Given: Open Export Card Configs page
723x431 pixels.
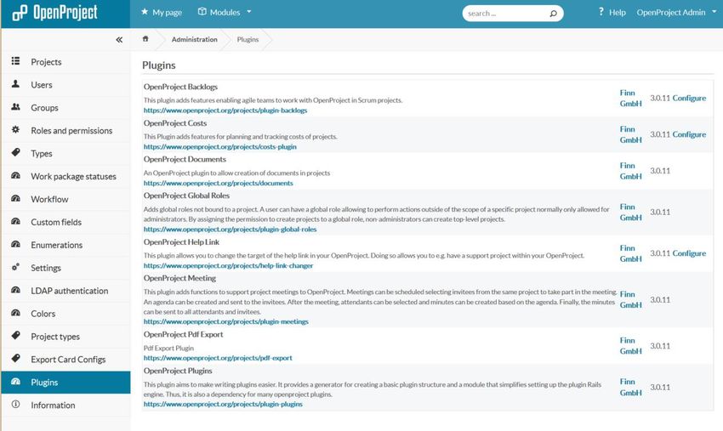Looking at the screenshot, I should coord(68,360).
